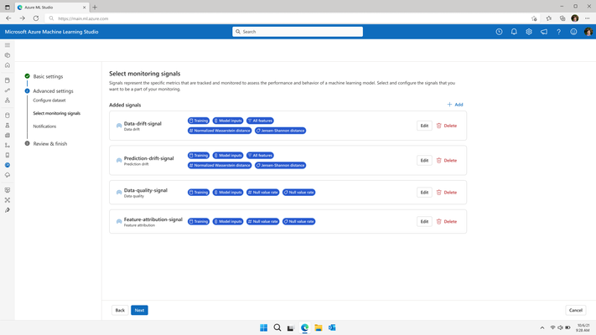596x335 pixels.
Task: Click Model inputs tag on Data-quality-signal
Action: [228, 193]
